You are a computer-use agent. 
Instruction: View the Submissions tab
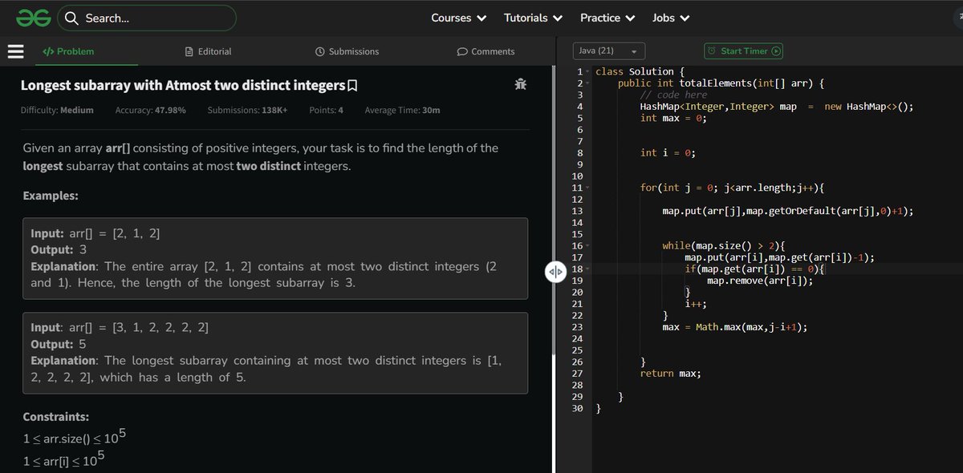click(347, 51)
